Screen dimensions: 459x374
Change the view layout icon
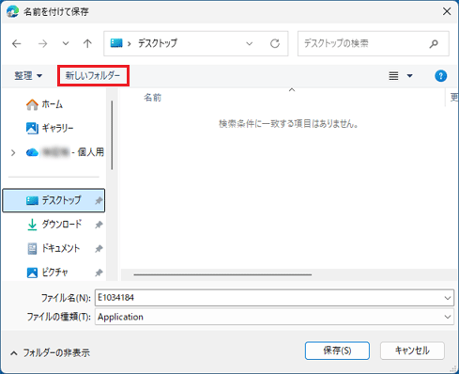coord(393,76)
